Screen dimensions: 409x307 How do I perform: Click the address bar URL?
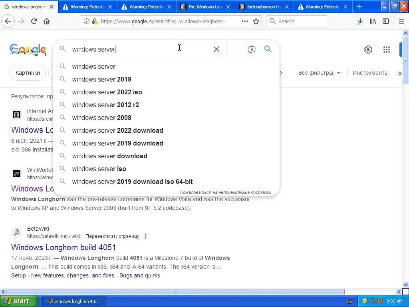tap(163, 22)
